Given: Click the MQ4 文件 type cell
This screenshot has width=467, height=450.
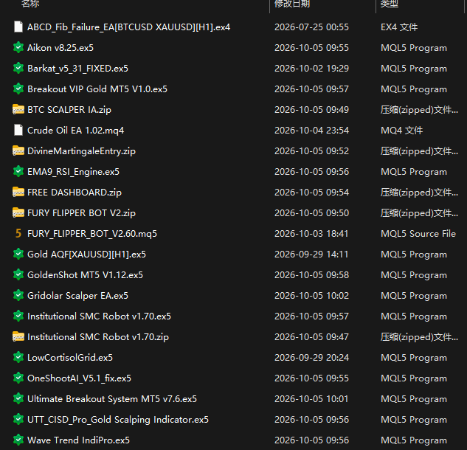Looking at the screenshot, I should pyautogui.click(x=402, y=131).
